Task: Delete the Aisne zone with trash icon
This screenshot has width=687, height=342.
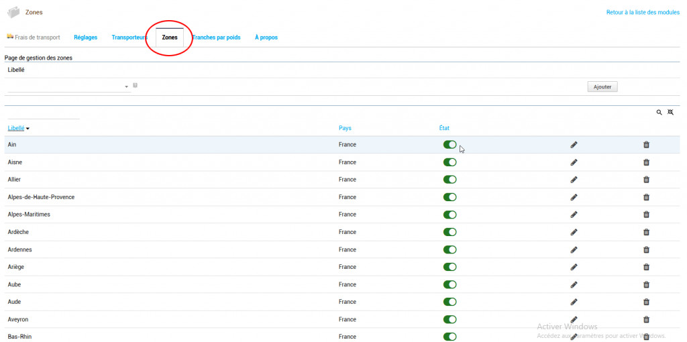Action: coord(646,162)
